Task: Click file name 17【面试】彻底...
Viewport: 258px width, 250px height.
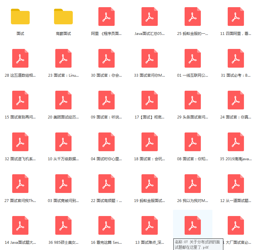Action: (150, 117)
